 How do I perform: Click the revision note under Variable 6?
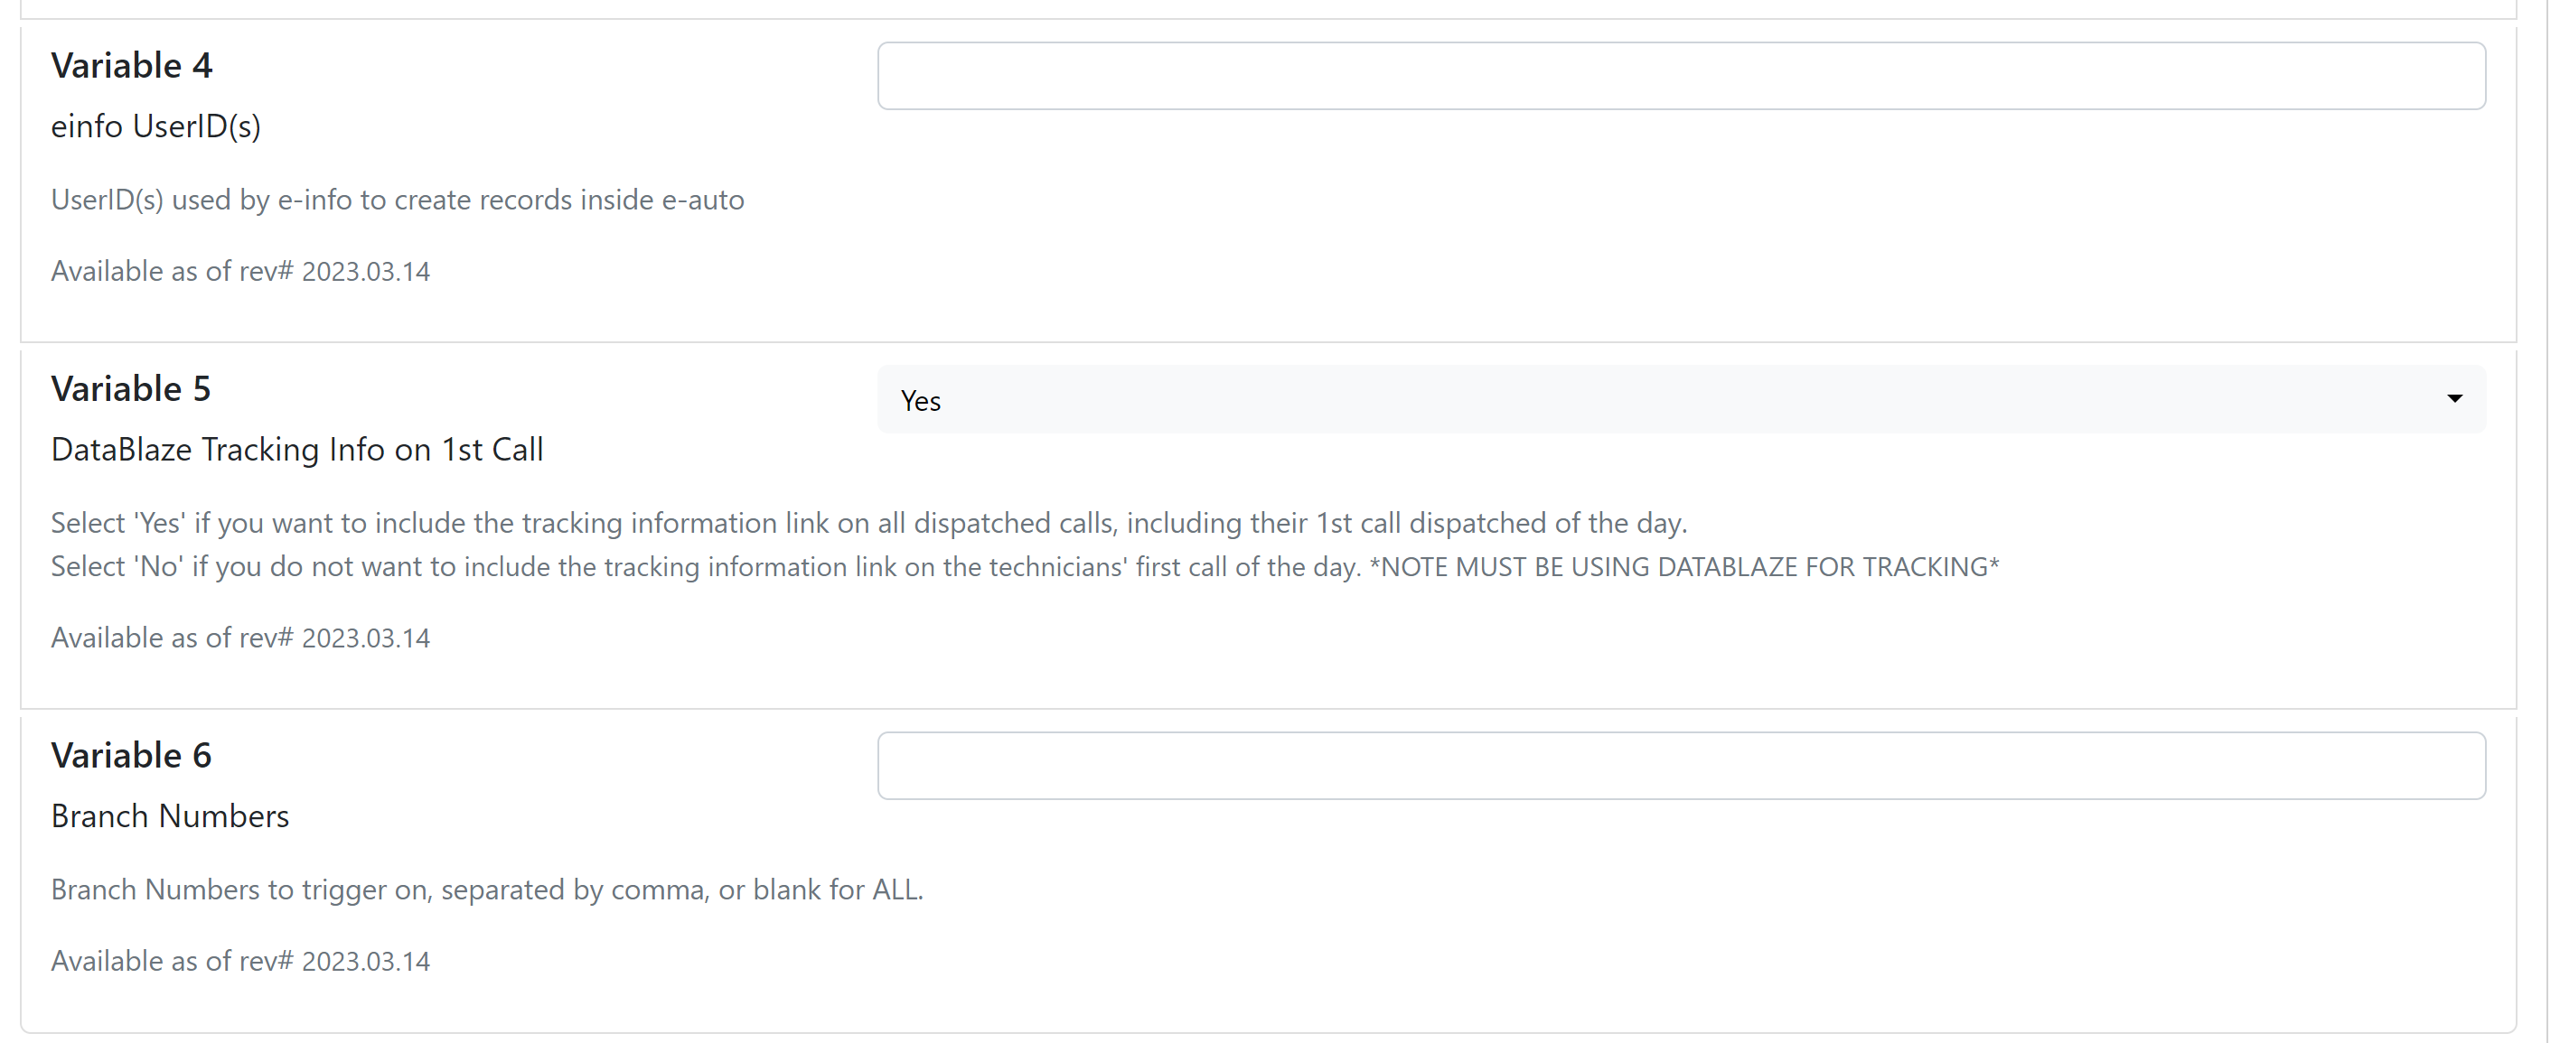240,962
